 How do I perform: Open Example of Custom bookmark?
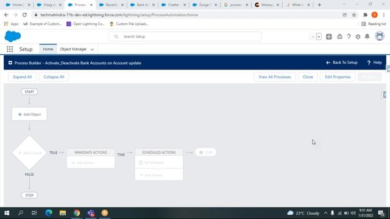(42, 24)
